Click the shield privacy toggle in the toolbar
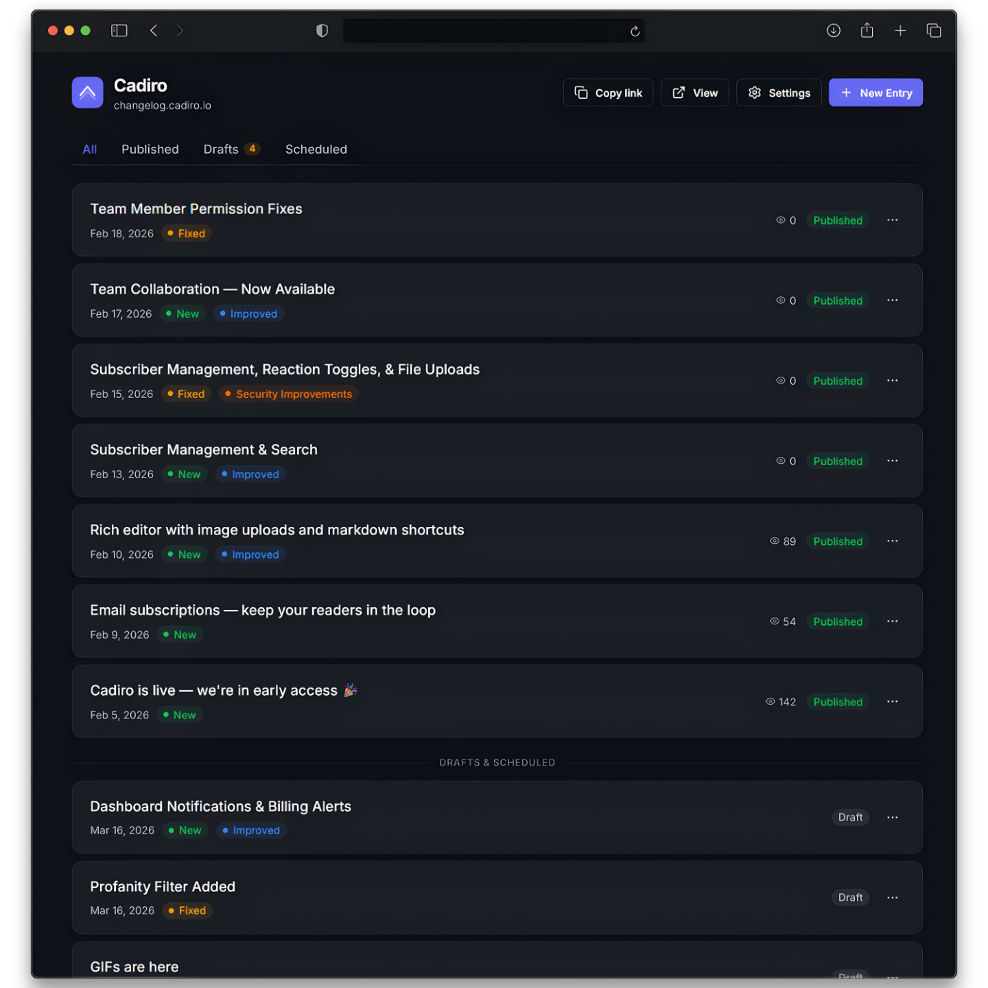 (322, 30)
